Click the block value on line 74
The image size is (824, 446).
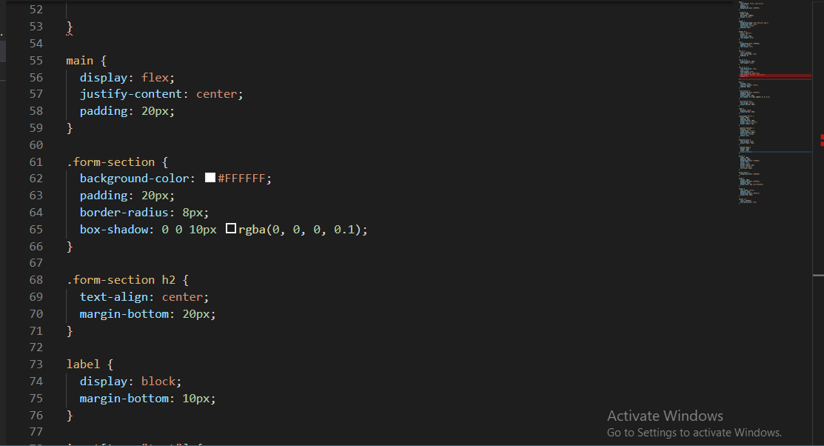point(158,382)
